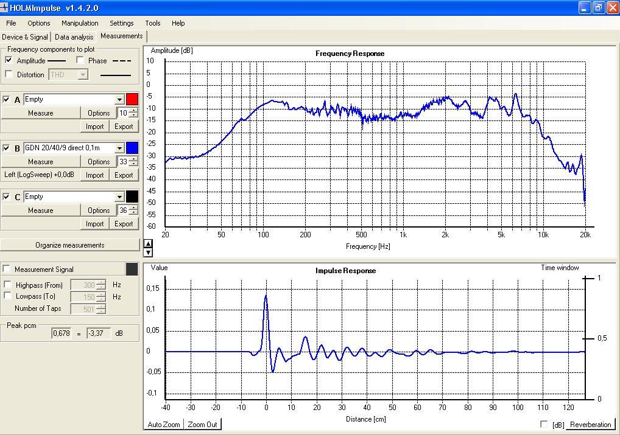Click the measurement B value field 33
The width and height of the screenshot is (620, 435).
click(124, 162)
